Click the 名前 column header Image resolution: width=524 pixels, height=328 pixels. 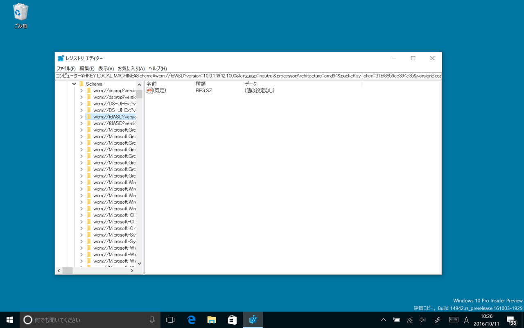(170, 84)
